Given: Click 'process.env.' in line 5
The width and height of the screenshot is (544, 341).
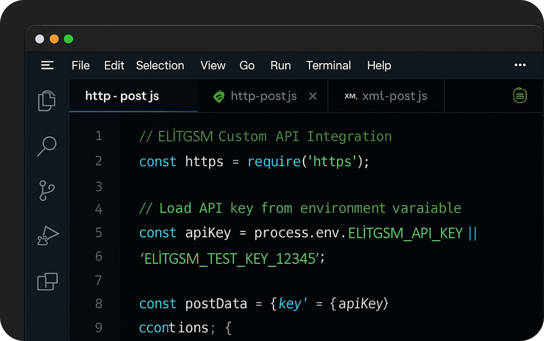Looking at the screenshot, I should tap(300, 233).
